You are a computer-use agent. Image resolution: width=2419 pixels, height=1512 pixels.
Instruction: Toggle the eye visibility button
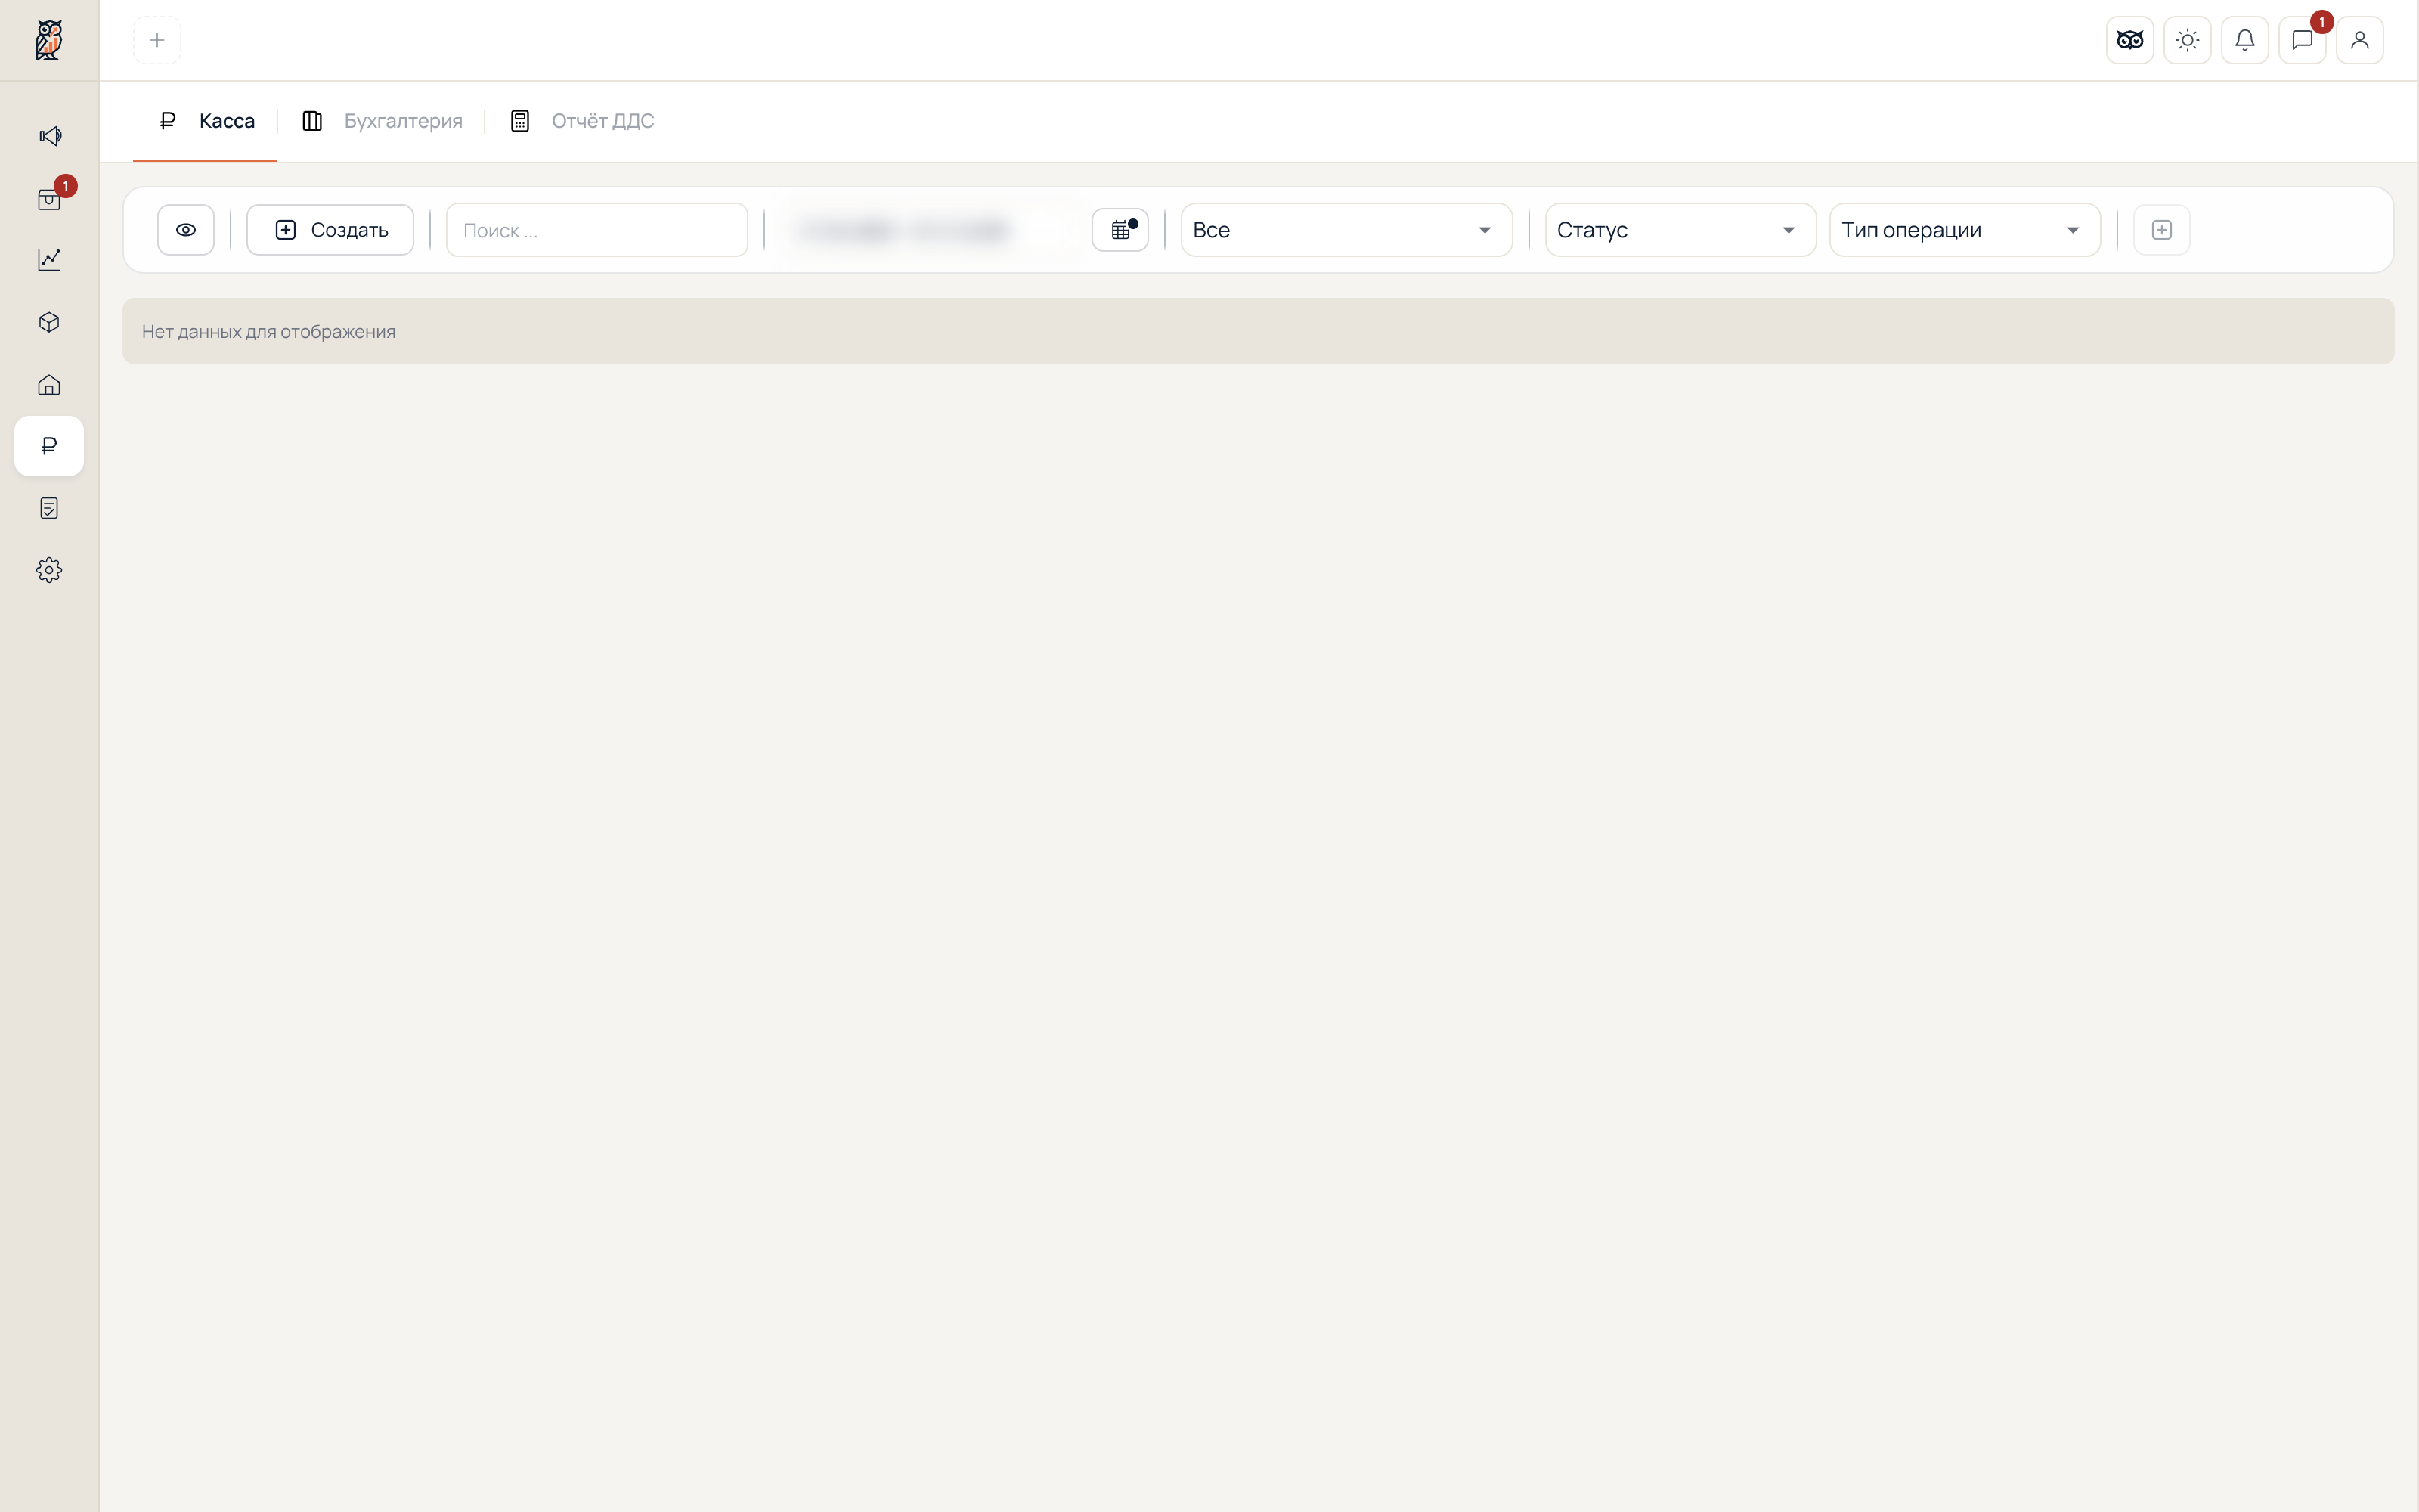pyautogui.click(x=186, y=230)
